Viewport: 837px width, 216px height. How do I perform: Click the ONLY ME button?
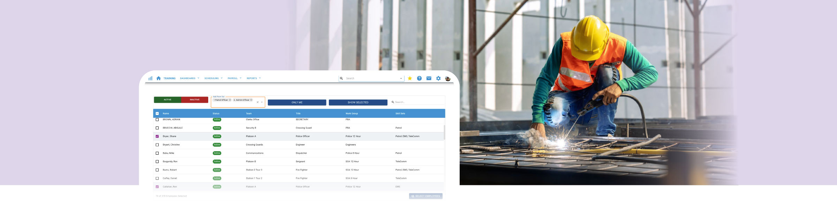pyautogui.click(x=297, y=102)
